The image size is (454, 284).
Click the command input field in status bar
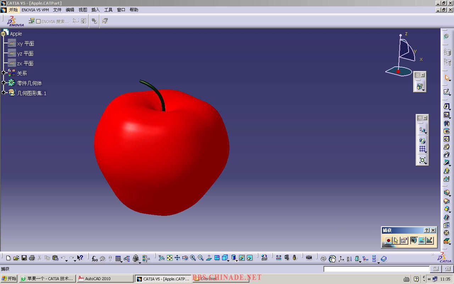376,269
